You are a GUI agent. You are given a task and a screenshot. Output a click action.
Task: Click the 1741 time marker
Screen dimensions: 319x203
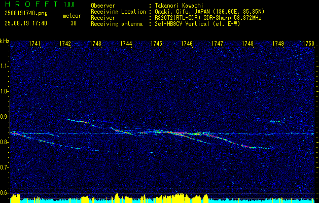coord(34,43)
